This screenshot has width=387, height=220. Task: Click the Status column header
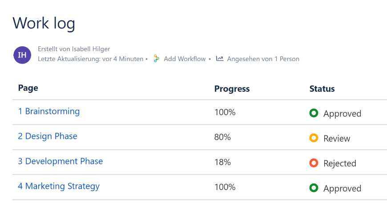tap(322, 89)
